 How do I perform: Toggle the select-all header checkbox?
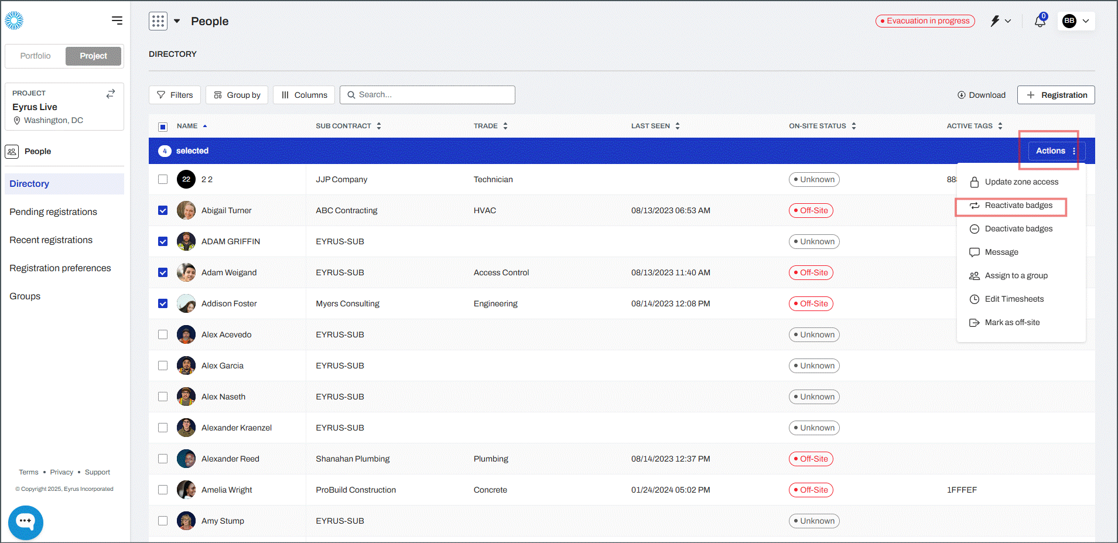[163, 127]
